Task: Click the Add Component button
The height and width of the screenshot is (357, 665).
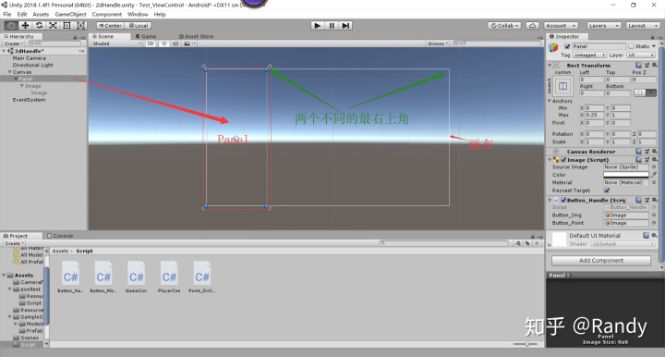Action: tap(601, 260)
